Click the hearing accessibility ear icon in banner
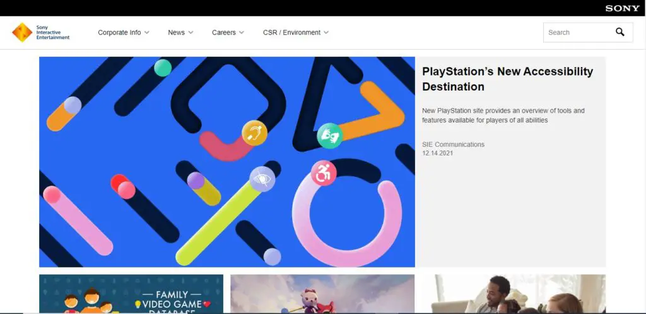The width and height of the screenshot is (646, 314). 254,133
